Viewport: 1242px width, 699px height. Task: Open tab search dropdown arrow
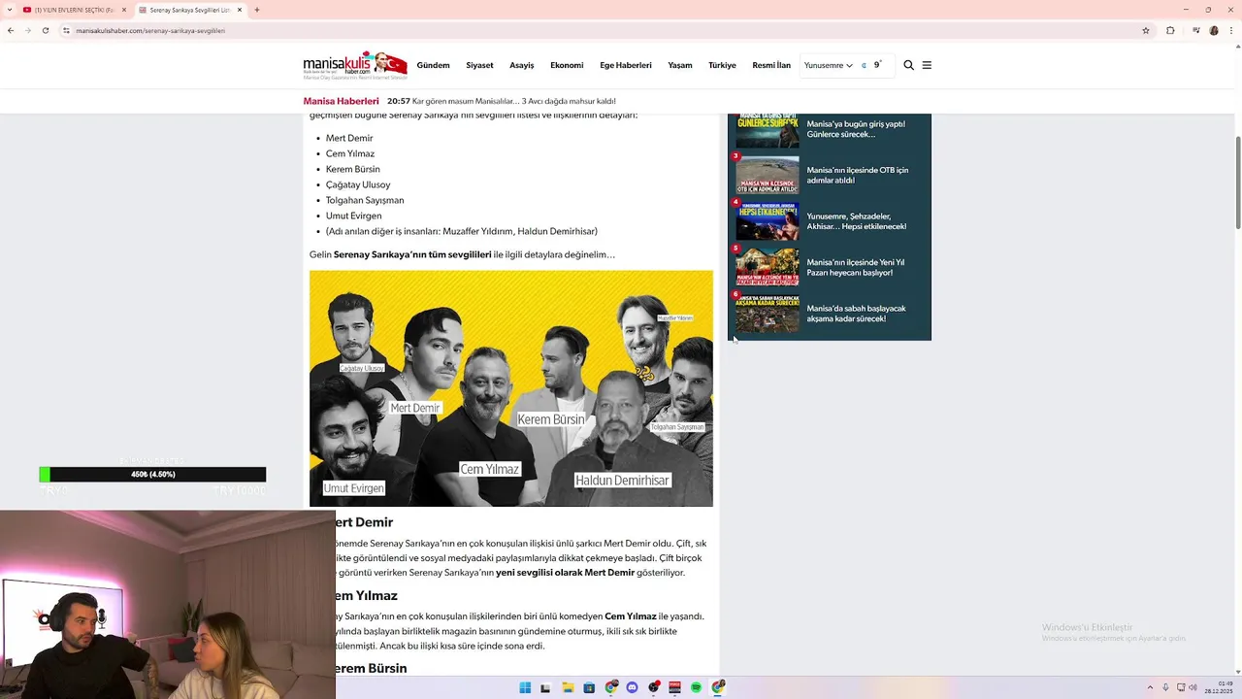click(10, 10)
